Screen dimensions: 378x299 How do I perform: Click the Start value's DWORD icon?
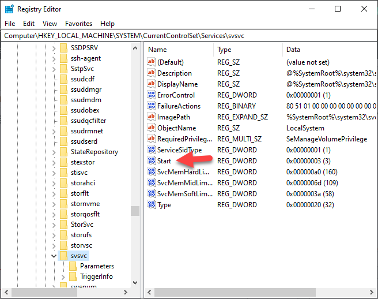[x=152, y=161]
